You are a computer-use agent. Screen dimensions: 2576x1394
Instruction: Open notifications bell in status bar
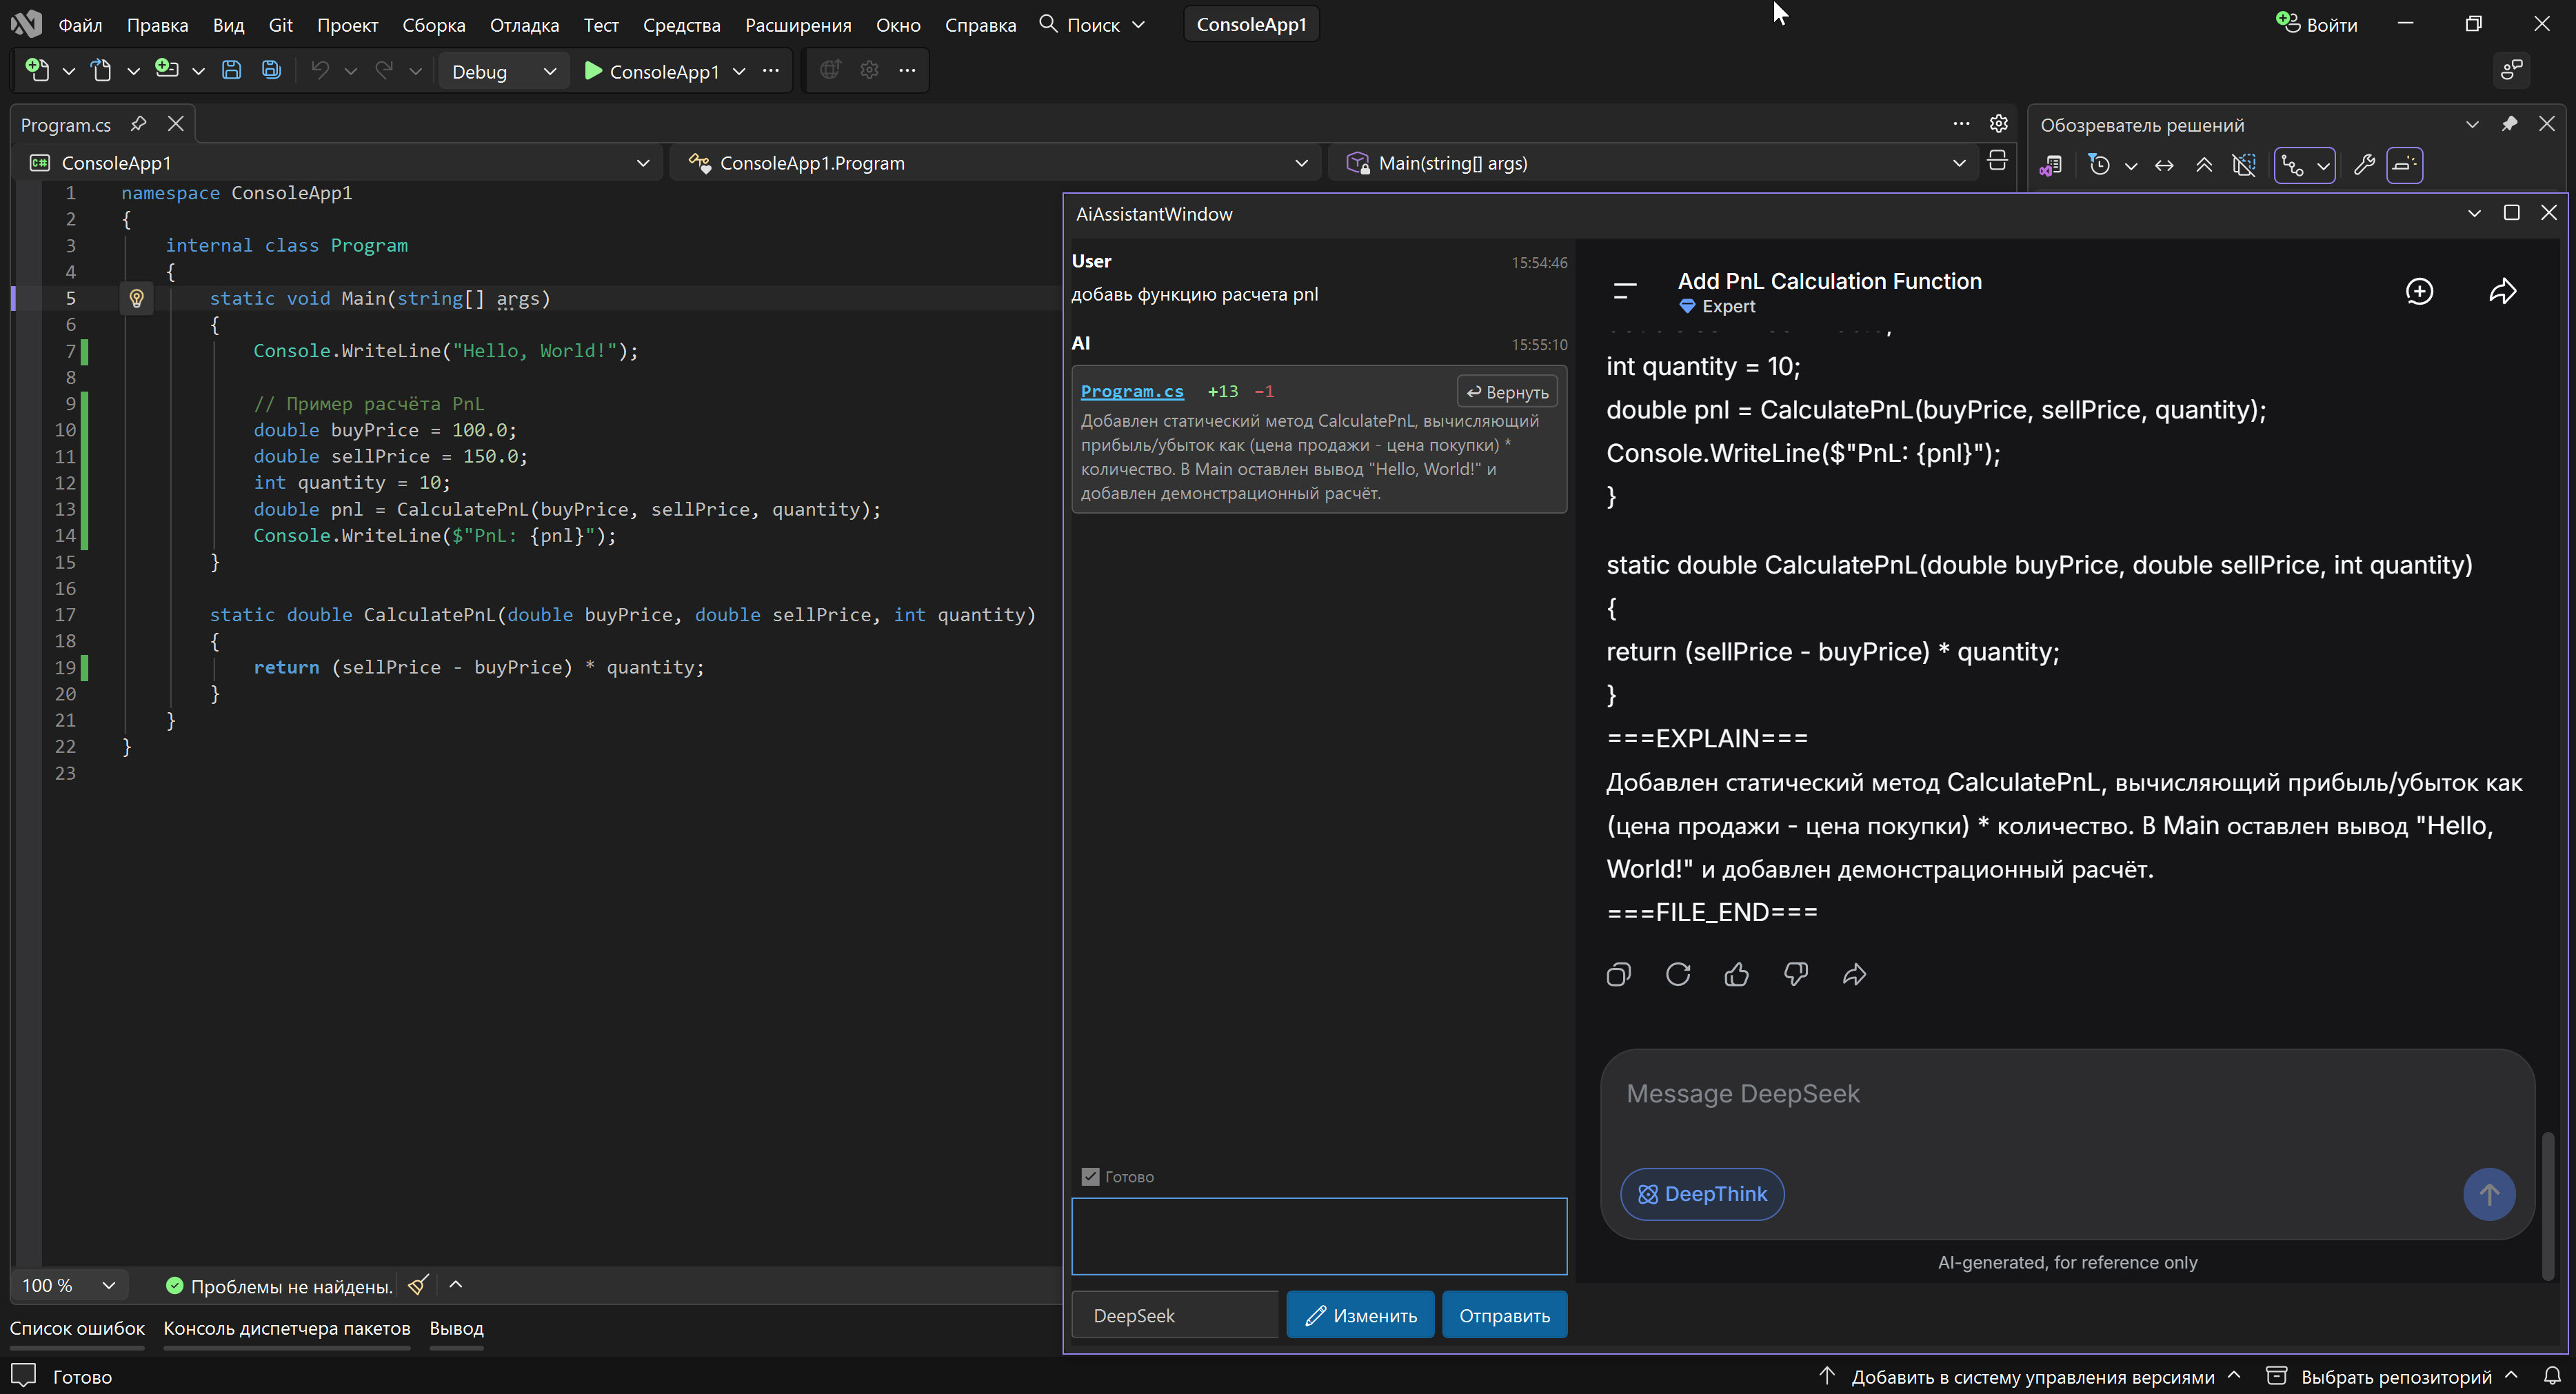click(2551, 1376)
